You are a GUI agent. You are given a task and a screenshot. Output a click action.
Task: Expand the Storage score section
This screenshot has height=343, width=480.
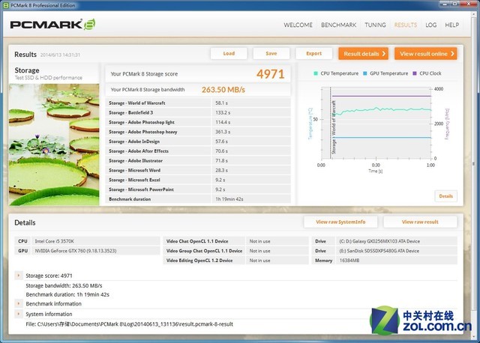[x=18, y=276]
